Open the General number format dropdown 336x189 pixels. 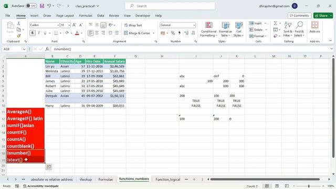pos(194,25)
